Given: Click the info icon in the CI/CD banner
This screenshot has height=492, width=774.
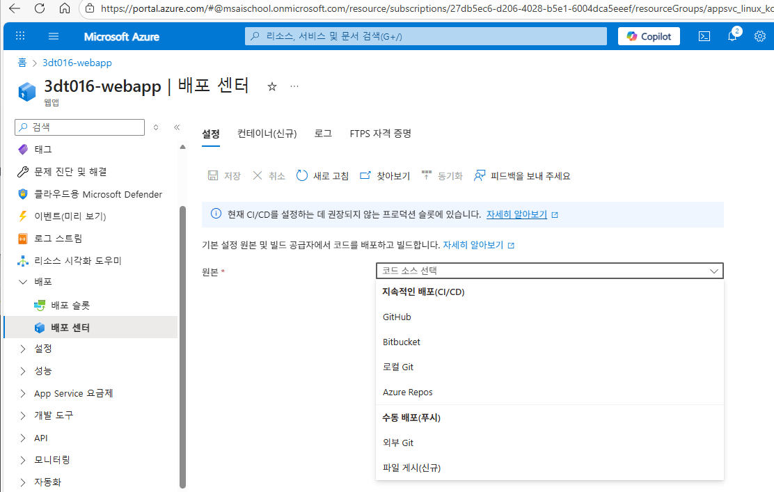Looking at the screenshot, I should [x=216, y=214].
